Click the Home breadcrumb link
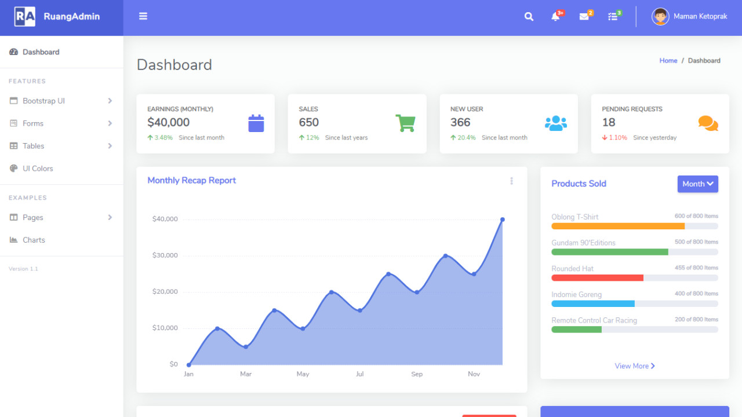 (x=668, y=61)
